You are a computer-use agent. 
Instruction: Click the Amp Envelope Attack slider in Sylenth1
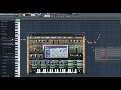pos(53,42)
